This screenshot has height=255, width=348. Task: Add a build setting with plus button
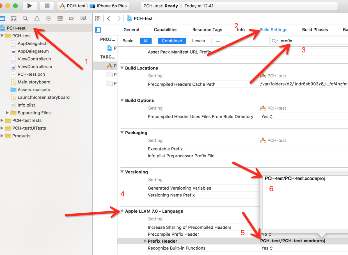tap(218, 41)
